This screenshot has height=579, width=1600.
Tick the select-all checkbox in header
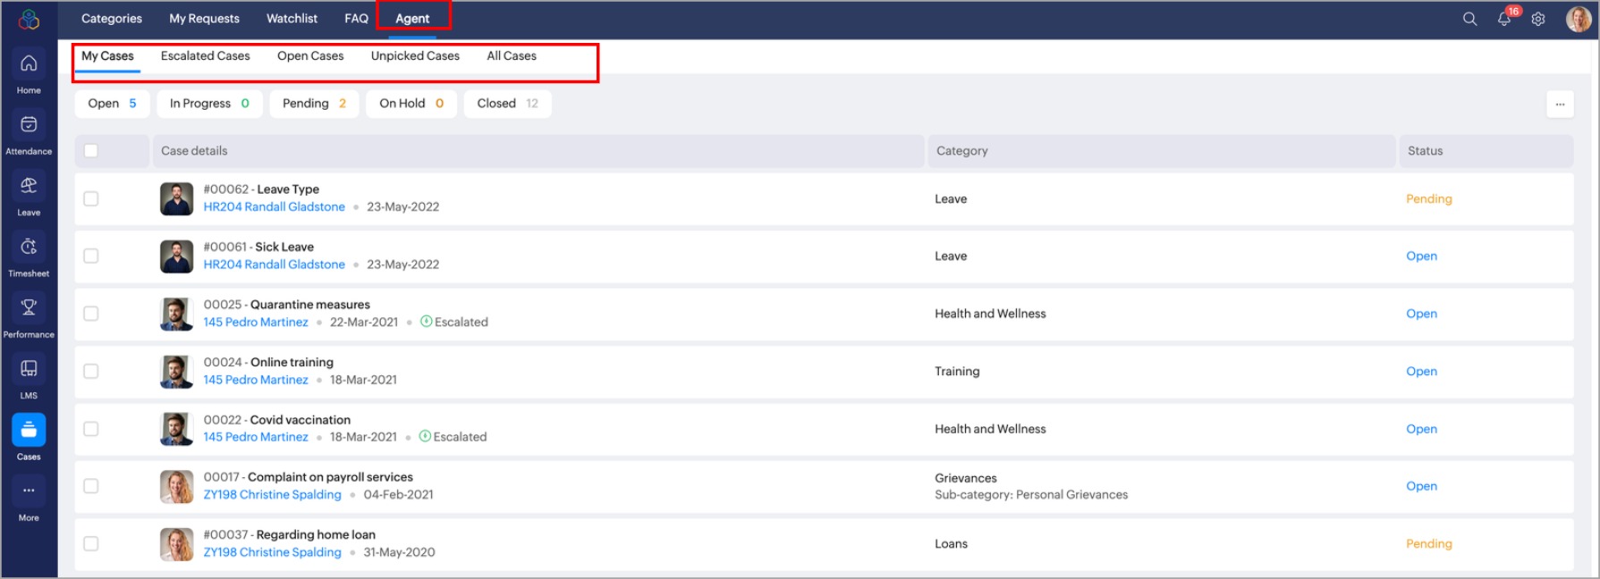pos(91,151)
